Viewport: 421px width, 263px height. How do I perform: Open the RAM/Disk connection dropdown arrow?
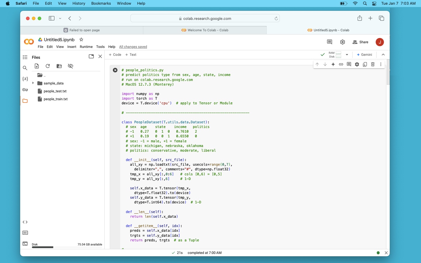[x=347, y=55]
